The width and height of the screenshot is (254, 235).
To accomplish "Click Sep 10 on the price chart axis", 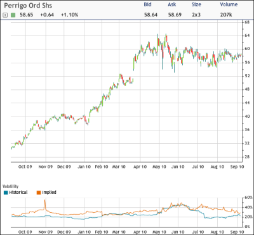I will [237, 167].
